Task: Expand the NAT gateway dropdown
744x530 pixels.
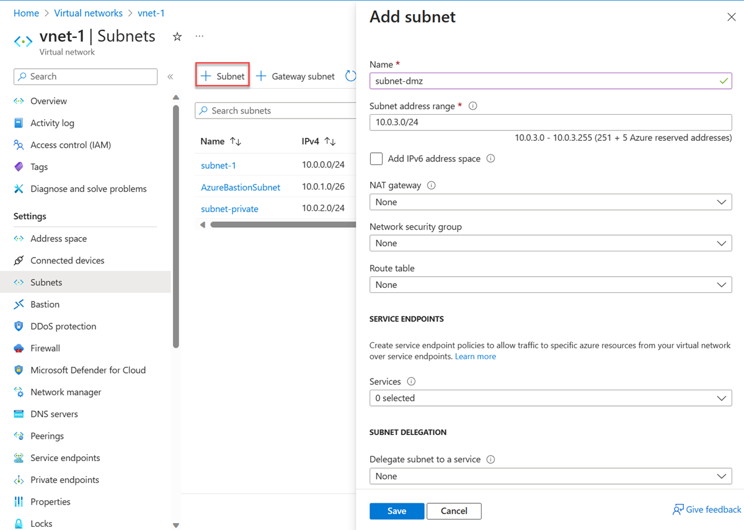Action: click(x=551, y=202)
